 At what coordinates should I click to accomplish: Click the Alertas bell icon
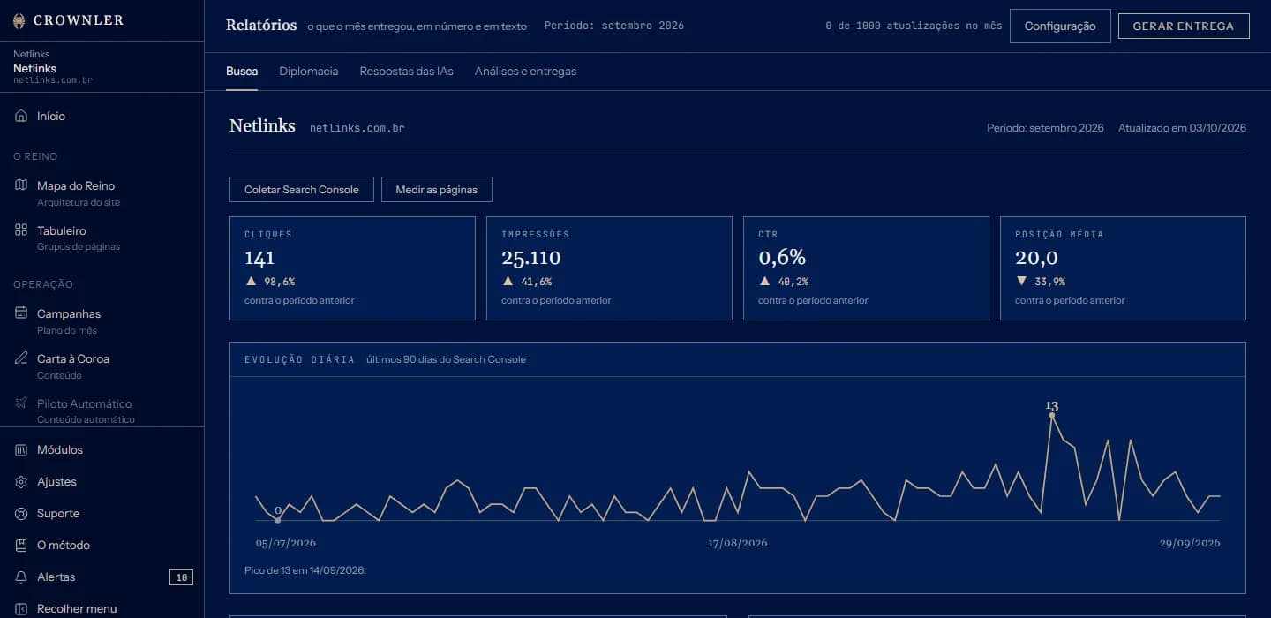[x=21, y=577]
